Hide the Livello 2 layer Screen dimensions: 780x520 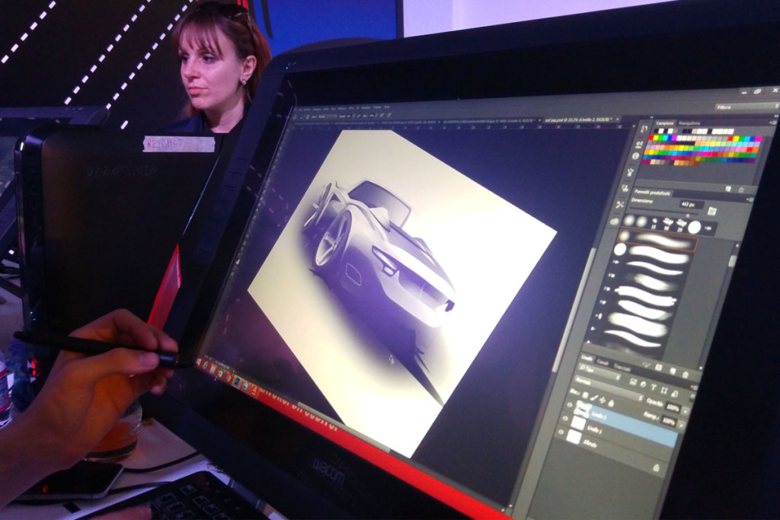(570, 405)
